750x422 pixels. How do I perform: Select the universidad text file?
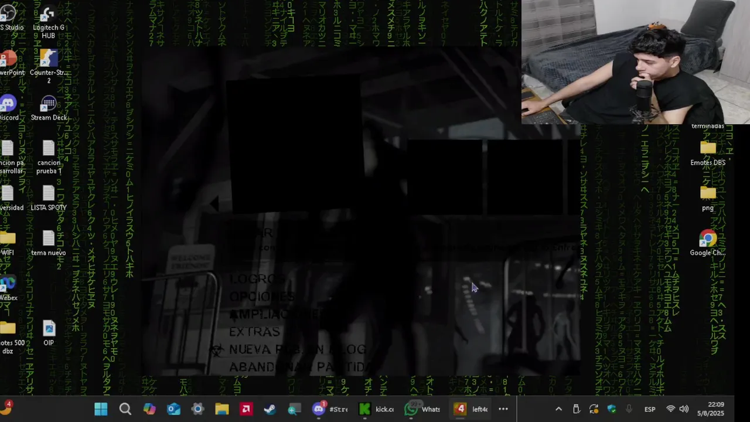click(8, 198)
